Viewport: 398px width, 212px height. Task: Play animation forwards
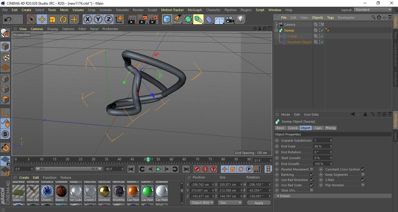click(158, 169)
